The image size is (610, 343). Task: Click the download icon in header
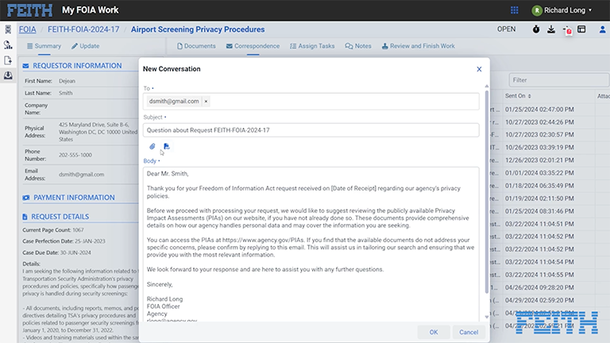551,29
